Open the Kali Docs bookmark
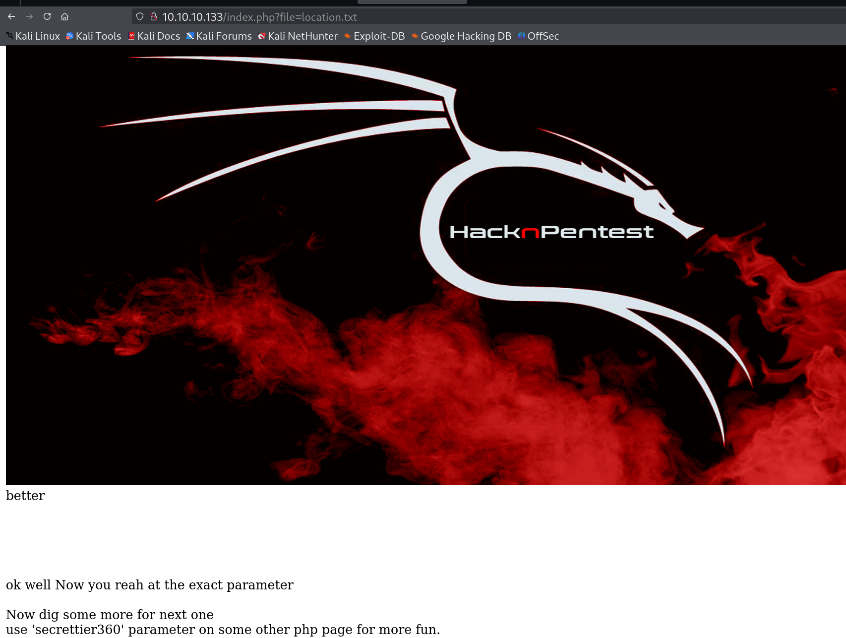The image size is (846, 638). [154, 36]
